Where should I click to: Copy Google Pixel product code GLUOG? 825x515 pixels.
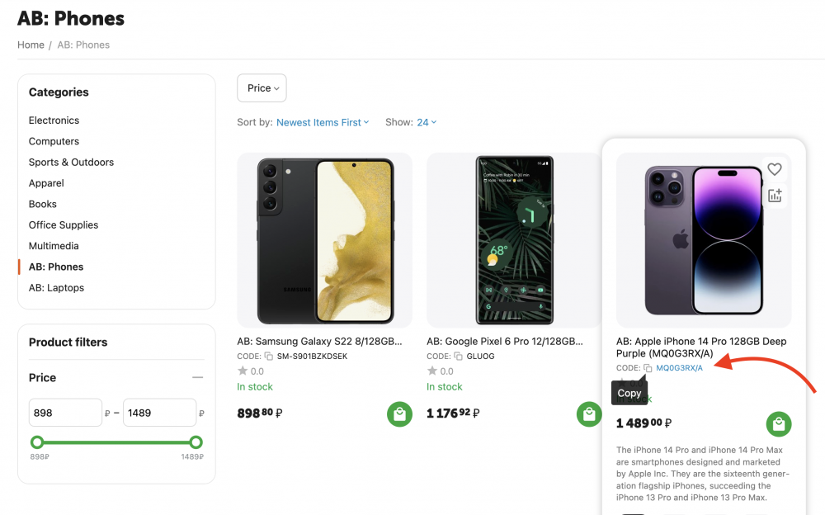pos(459,357)
